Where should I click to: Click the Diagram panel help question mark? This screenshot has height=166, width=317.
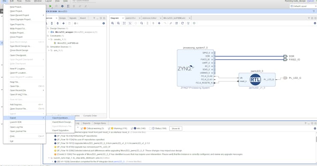[x=309, y=18]
